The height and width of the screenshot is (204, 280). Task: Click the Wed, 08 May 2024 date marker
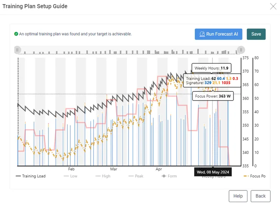(213, 172)
